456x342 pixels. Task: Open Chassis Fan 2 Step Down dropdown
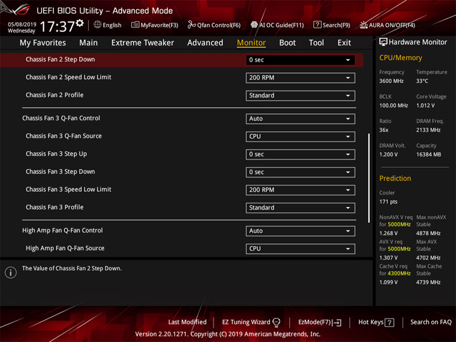coord(300,60)
